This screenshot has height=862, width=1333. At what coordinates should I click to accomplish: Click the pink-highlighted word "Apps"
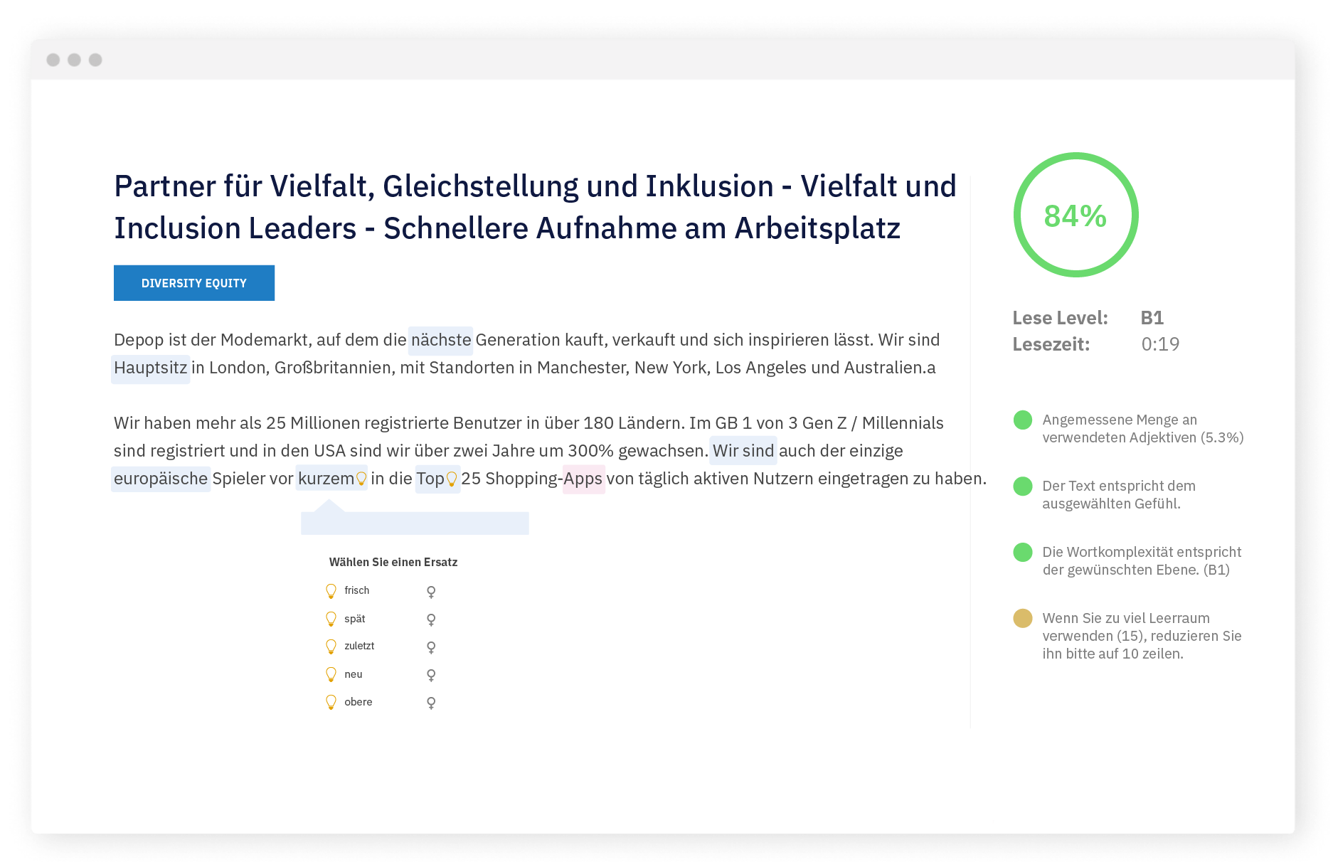(x=583, y=479)
